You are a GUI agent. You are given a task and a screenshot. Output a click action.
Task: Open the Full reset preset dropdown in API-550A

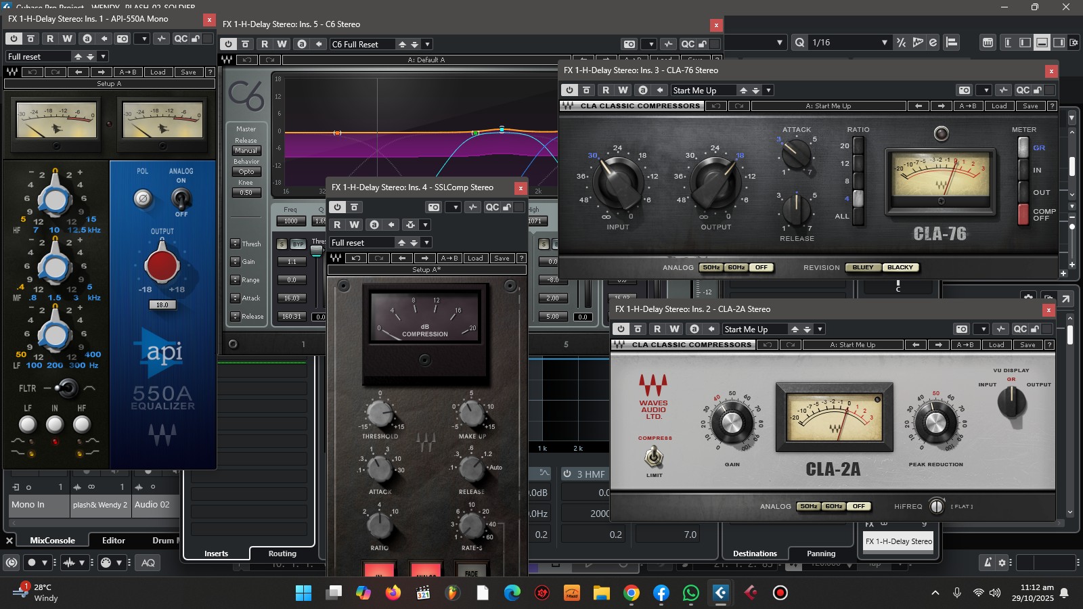point(103,56)
